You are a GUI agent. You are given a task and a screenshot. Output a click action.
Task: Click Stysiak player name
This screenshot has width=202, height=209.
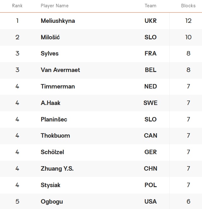click(x=50, y=185)
